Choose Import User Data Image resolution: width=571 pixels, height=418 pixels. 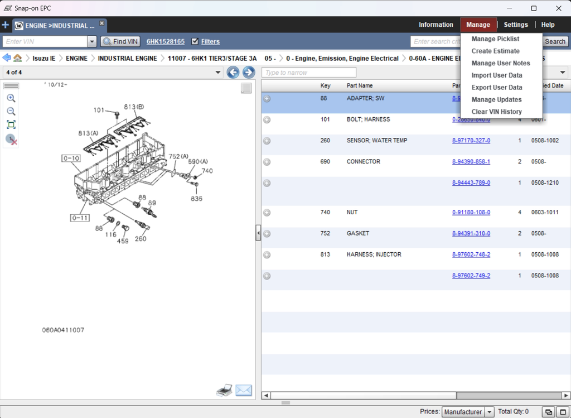(x=497, y=75)
